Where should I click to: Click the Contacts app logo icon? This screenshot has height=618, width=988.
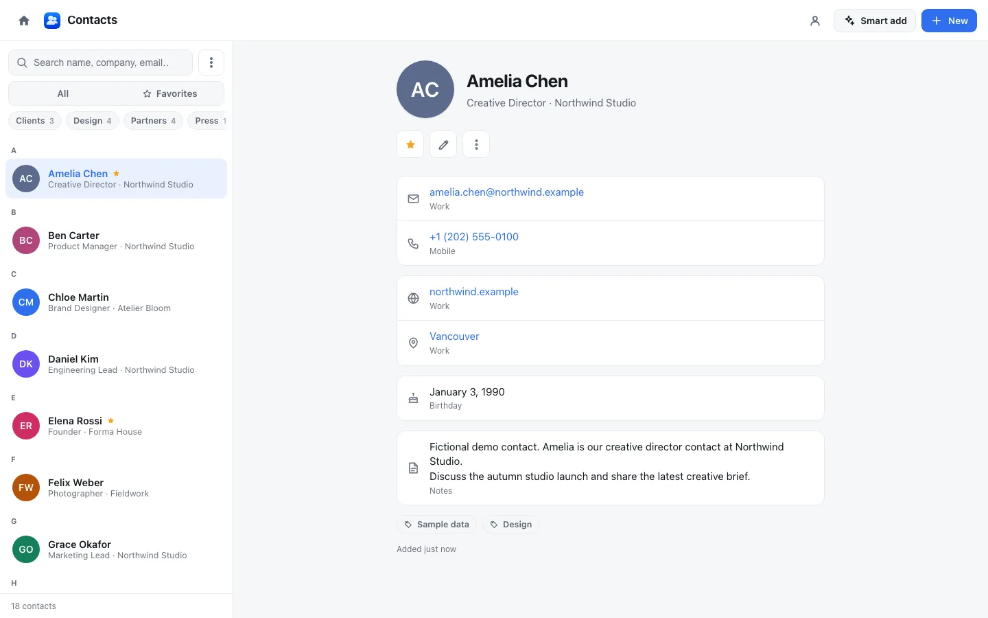(52, 21)
